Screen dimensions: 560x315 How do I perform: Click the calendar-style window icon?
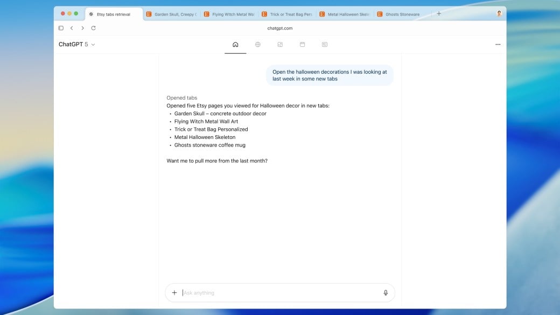click(303, 45)
